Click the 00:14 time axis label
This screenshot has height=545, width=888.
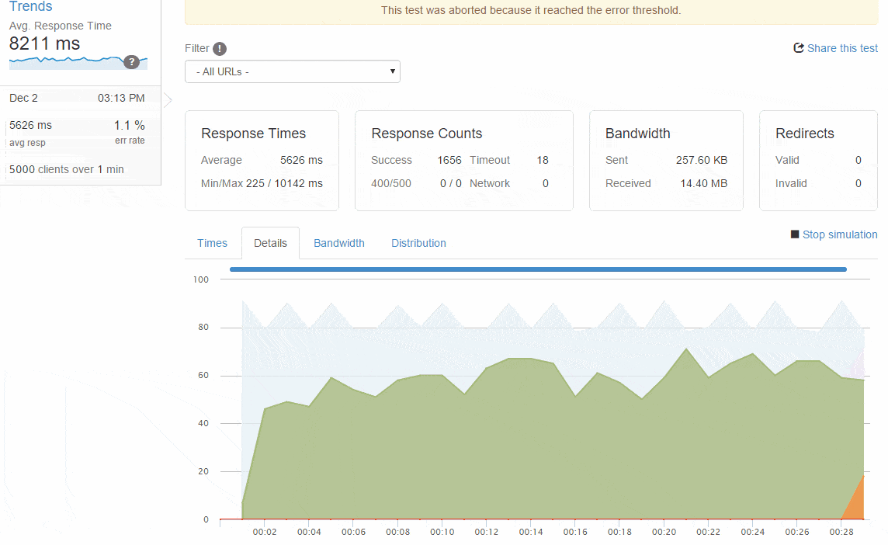point(531,532)
